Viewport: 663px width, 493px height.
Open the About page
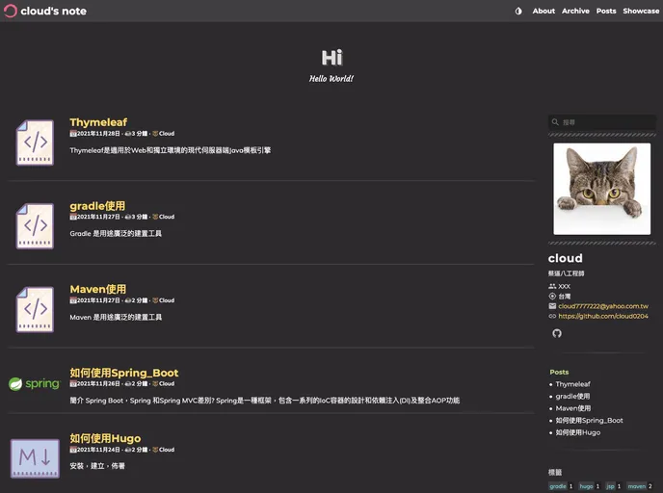544,12
